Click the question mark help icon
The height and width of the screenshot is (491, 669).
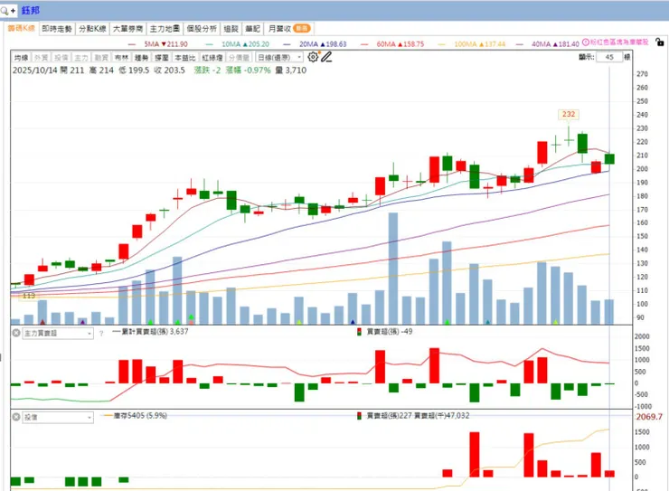click(x=101, y=334)
